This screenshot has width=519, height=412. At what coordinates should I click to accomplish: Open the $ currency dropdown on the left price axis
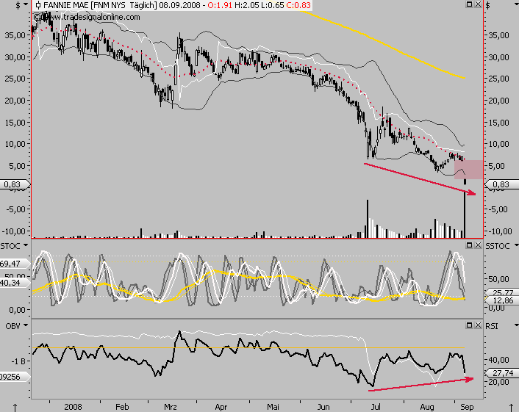tap(25, 5)
